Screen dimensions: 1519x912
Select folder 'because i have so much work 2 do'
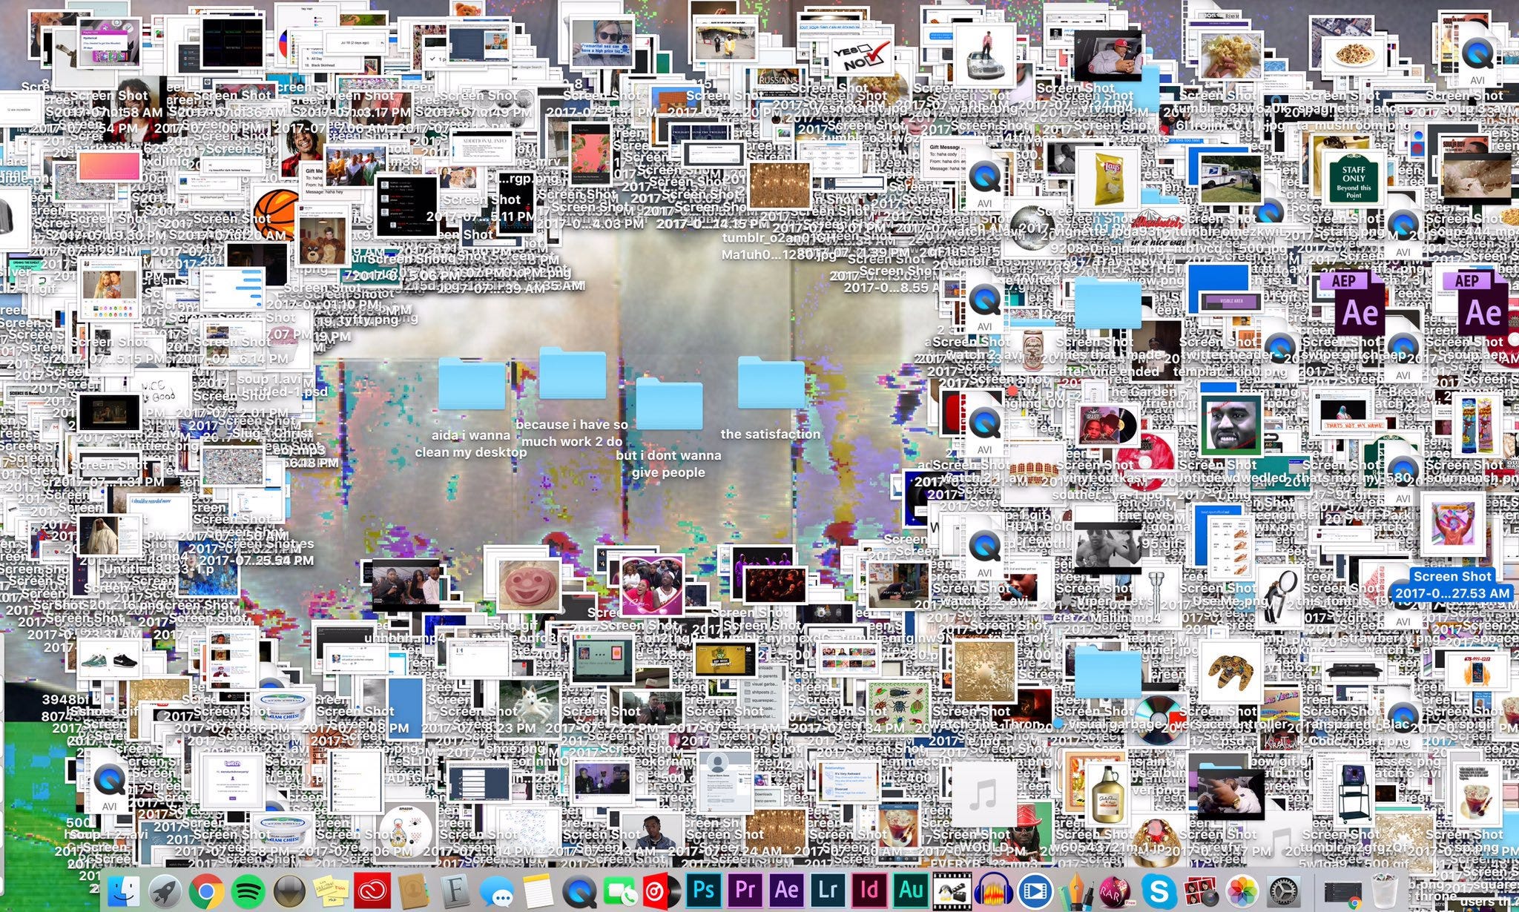572,374
